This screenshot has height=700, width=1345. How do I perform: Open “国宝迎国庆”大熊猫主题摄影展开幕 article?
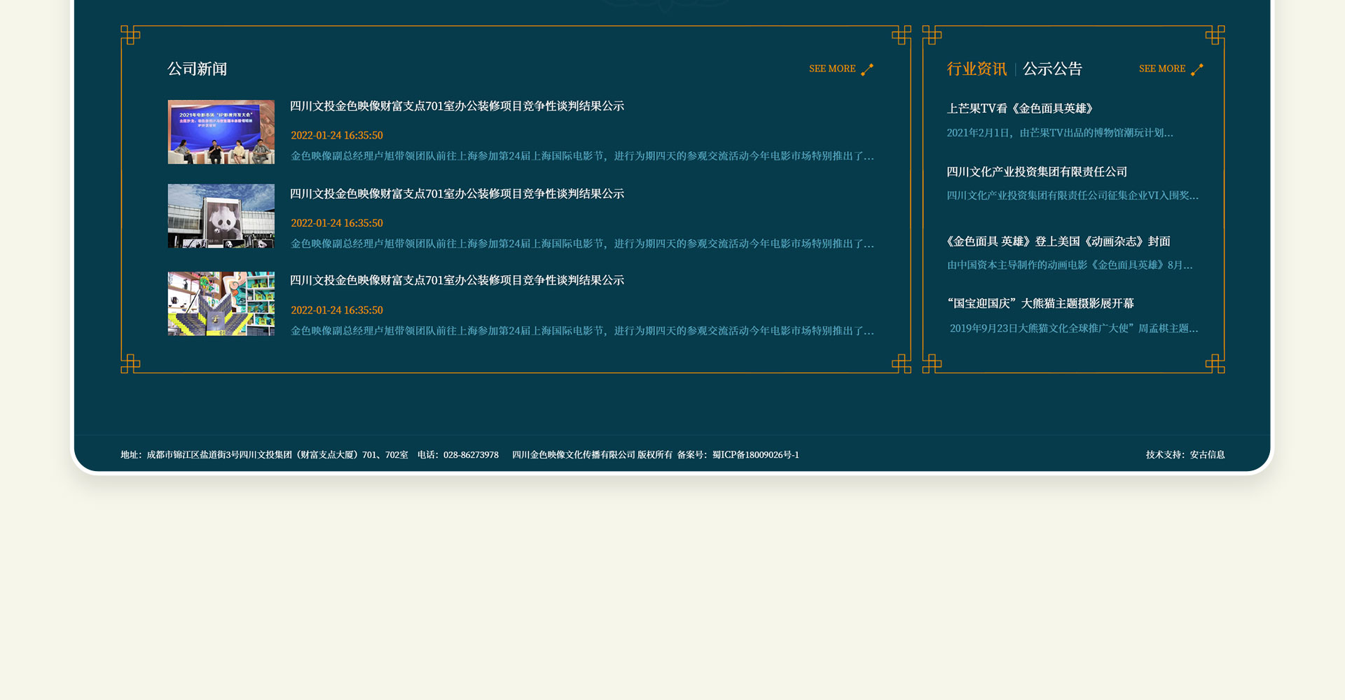1040,304
